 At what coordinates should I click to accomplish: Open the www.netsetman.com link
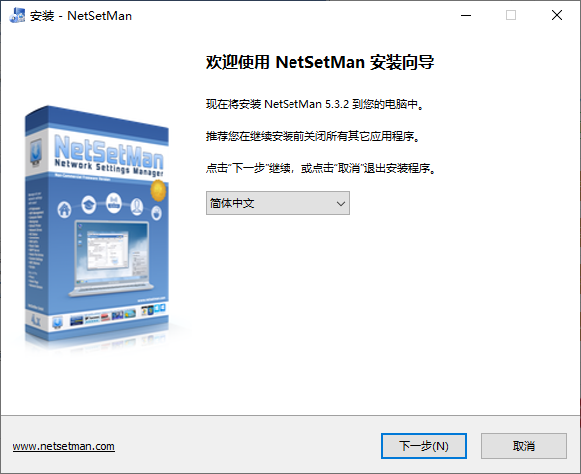tap(63, 446)
